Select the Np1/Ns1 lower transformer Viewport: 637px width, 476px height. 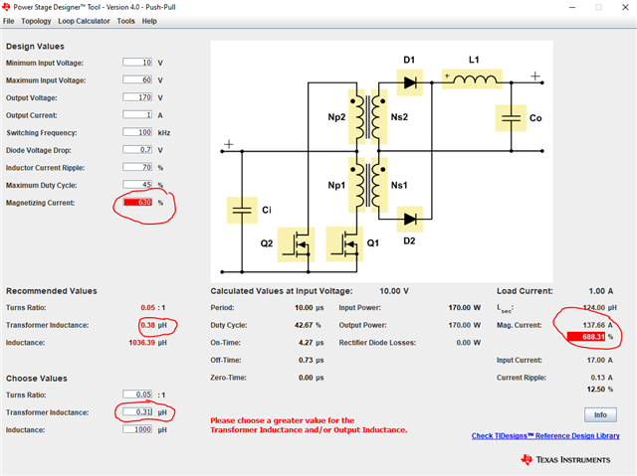[x=367, y=185]
